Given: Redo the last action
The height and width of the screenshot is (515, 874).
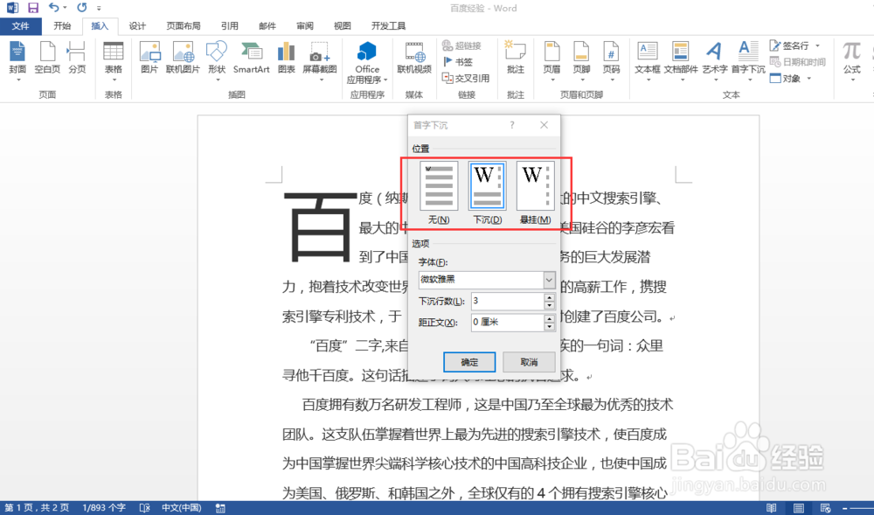Looking at the screenshot, I should point(82,8).
